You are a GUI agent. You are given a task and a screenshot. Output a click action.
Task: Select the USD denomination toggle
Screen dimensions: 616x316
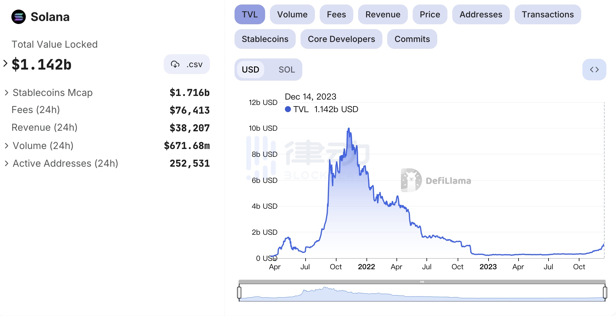coord(250,70)
